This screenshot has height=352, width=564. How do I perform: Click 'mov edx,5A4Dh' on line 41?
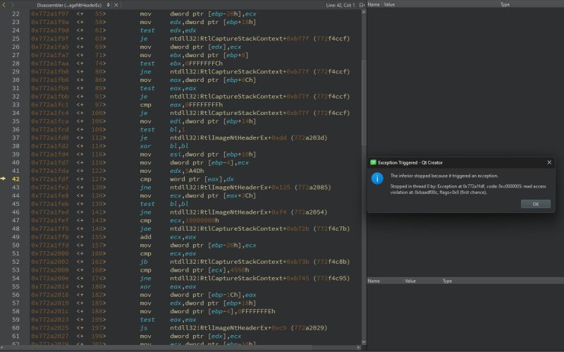coord(172,171)
